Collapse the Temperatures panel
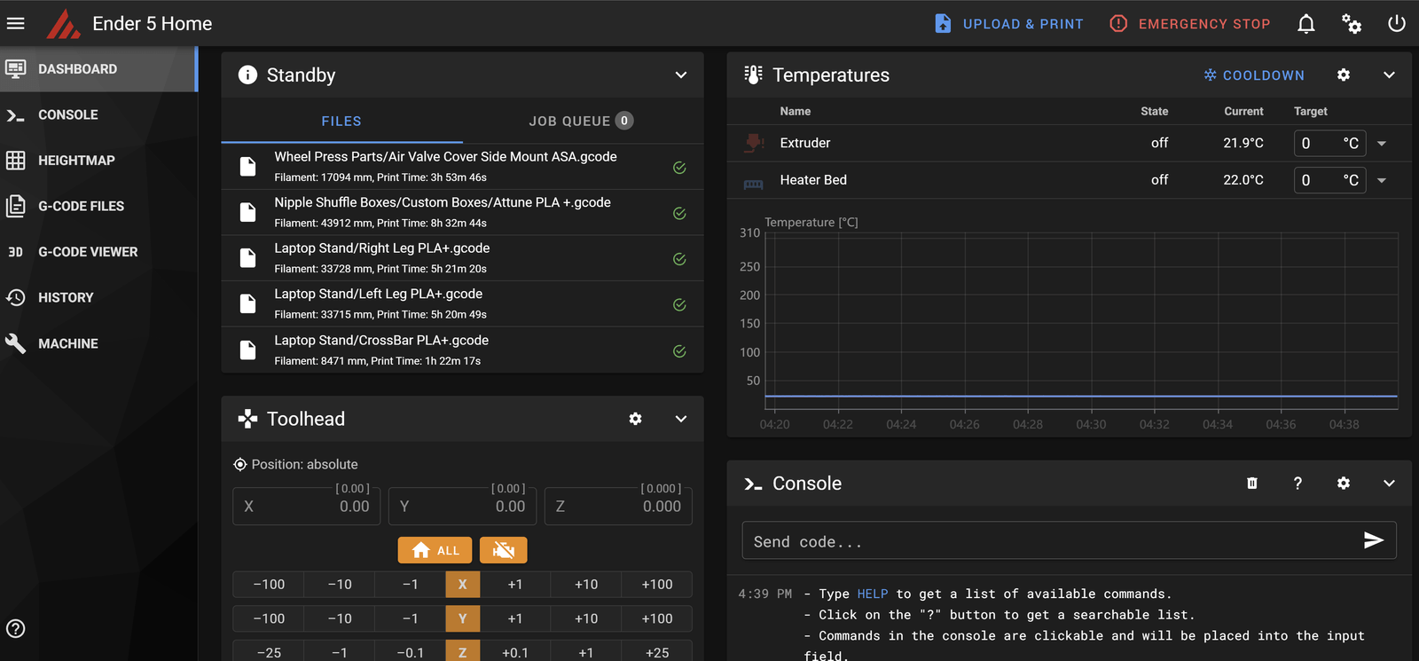The height and width of the screenshot is (661, 1419). [x=1389, y=75]
